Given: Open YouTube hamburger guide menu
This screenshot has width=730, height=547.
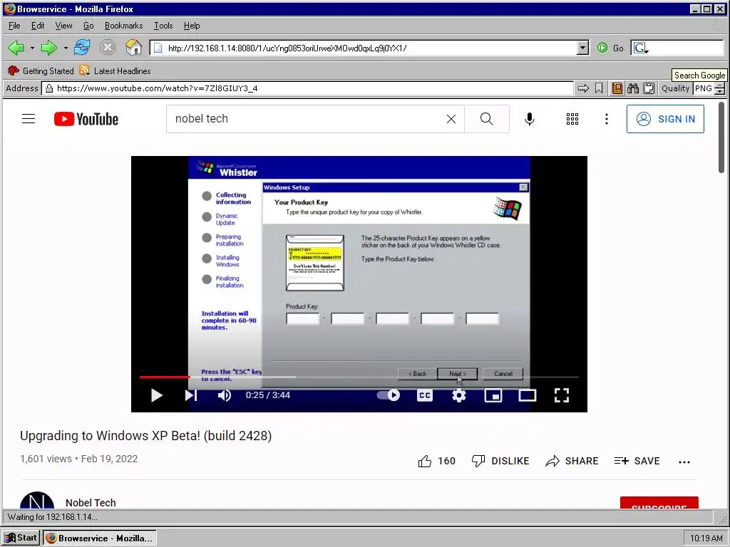Looking at the screenshot, I should click(29, 119).
